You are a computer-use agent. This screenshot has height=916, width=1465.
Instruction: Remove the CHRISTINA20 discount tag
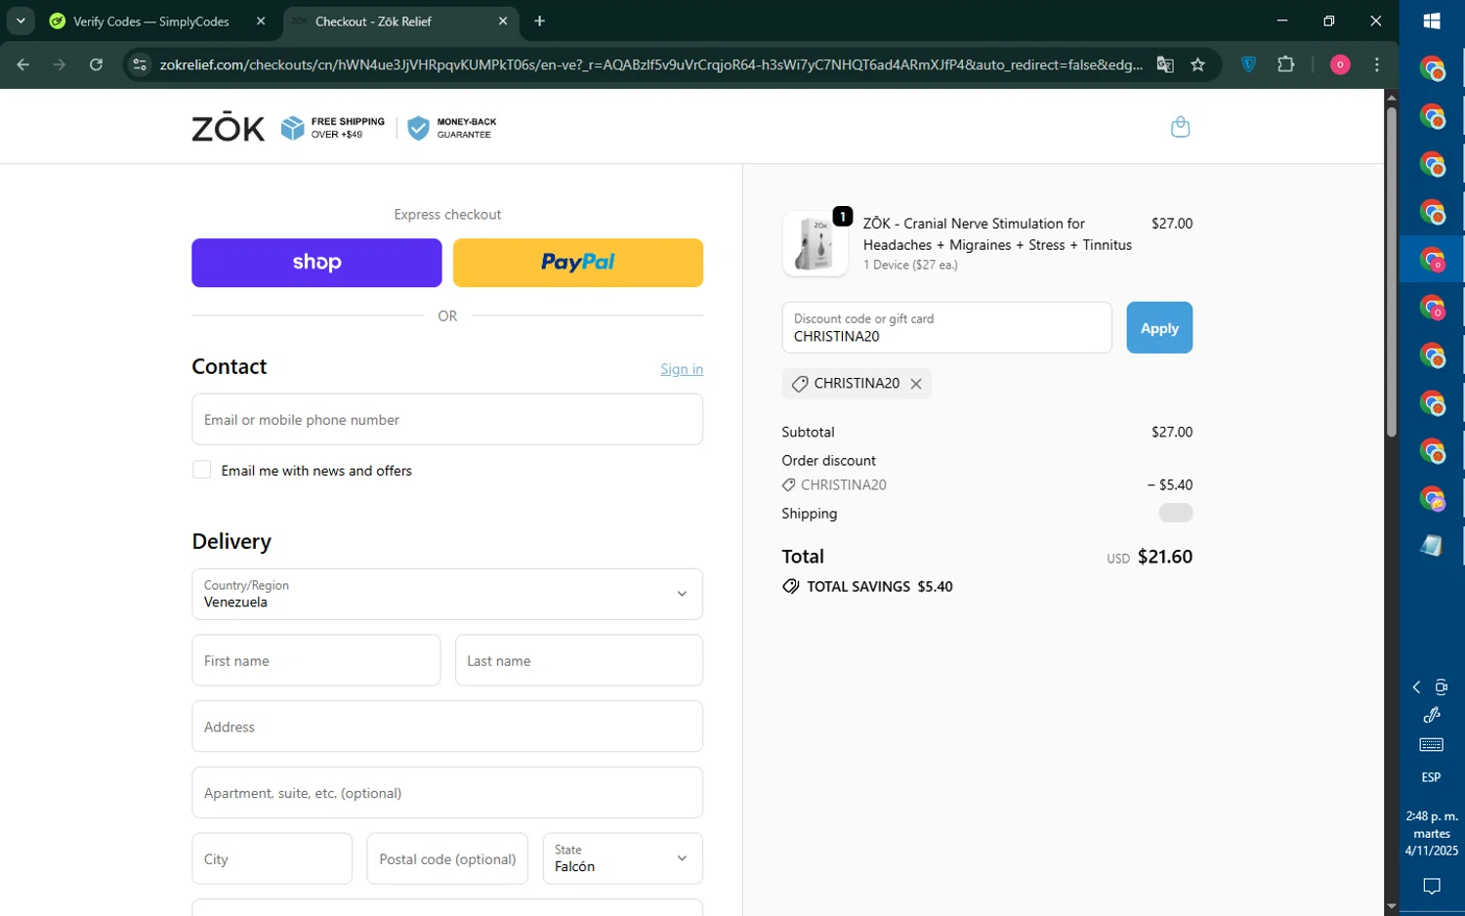click(x=915, y=384)
